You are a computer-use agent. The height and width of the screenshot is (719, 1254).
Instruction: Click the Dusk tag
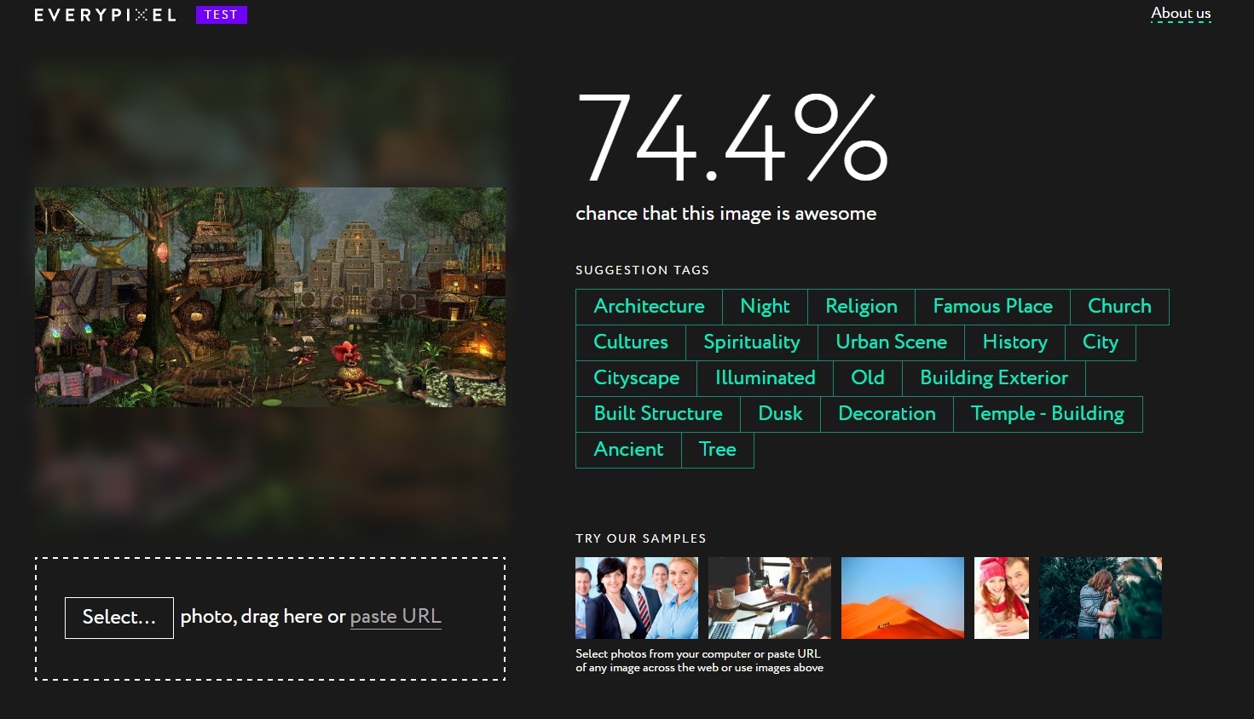780,414
